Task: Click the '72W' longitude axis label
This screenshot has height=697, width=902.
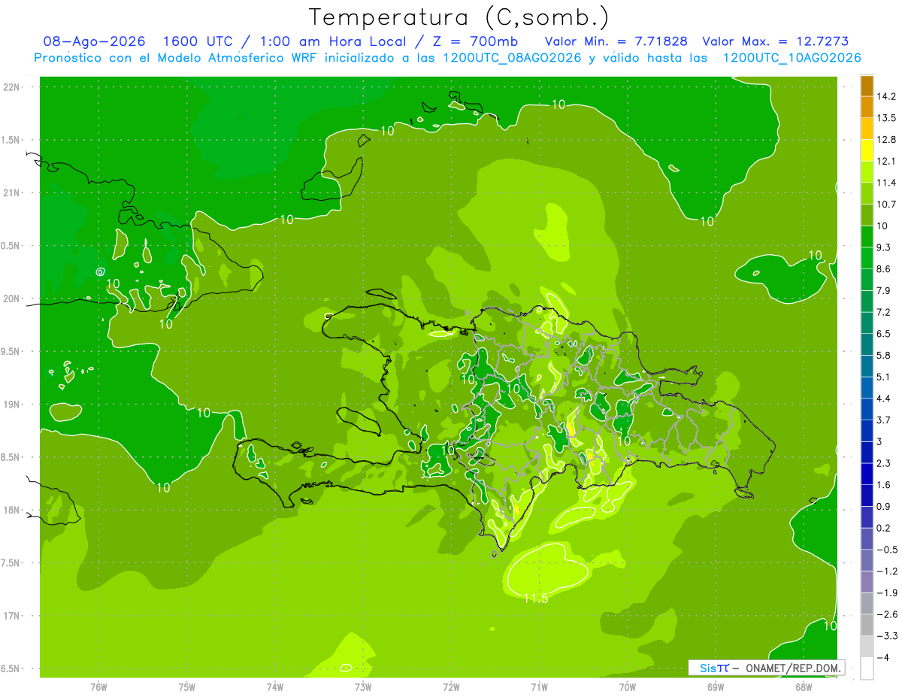Action: point(451,686)
